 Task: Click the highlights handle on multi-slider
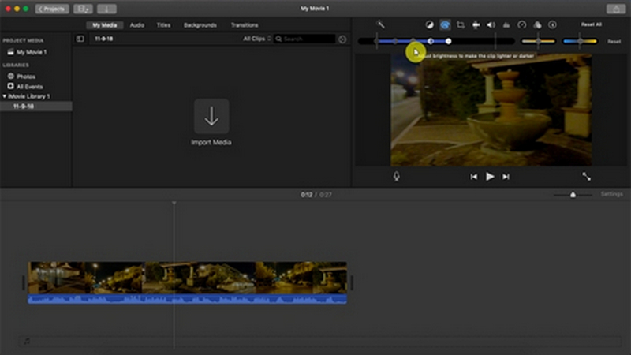tap(448, 41)
